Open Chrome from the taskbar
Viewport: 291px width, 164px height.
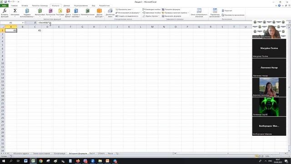(x=40, y=161)
